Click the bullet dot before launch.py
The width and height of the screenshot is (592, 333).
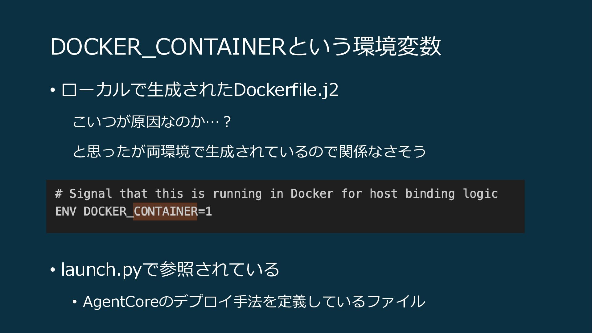pyautogui.click(x=53, y=270)
